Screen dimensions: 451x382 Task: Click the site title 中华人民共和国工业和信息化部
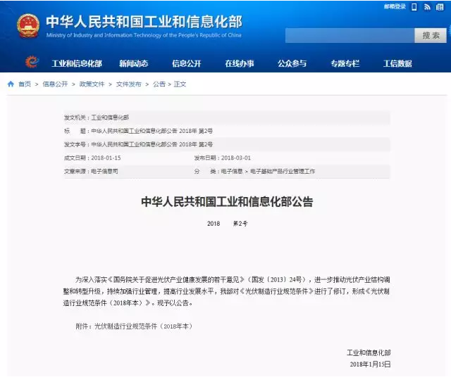click(144, 22)
